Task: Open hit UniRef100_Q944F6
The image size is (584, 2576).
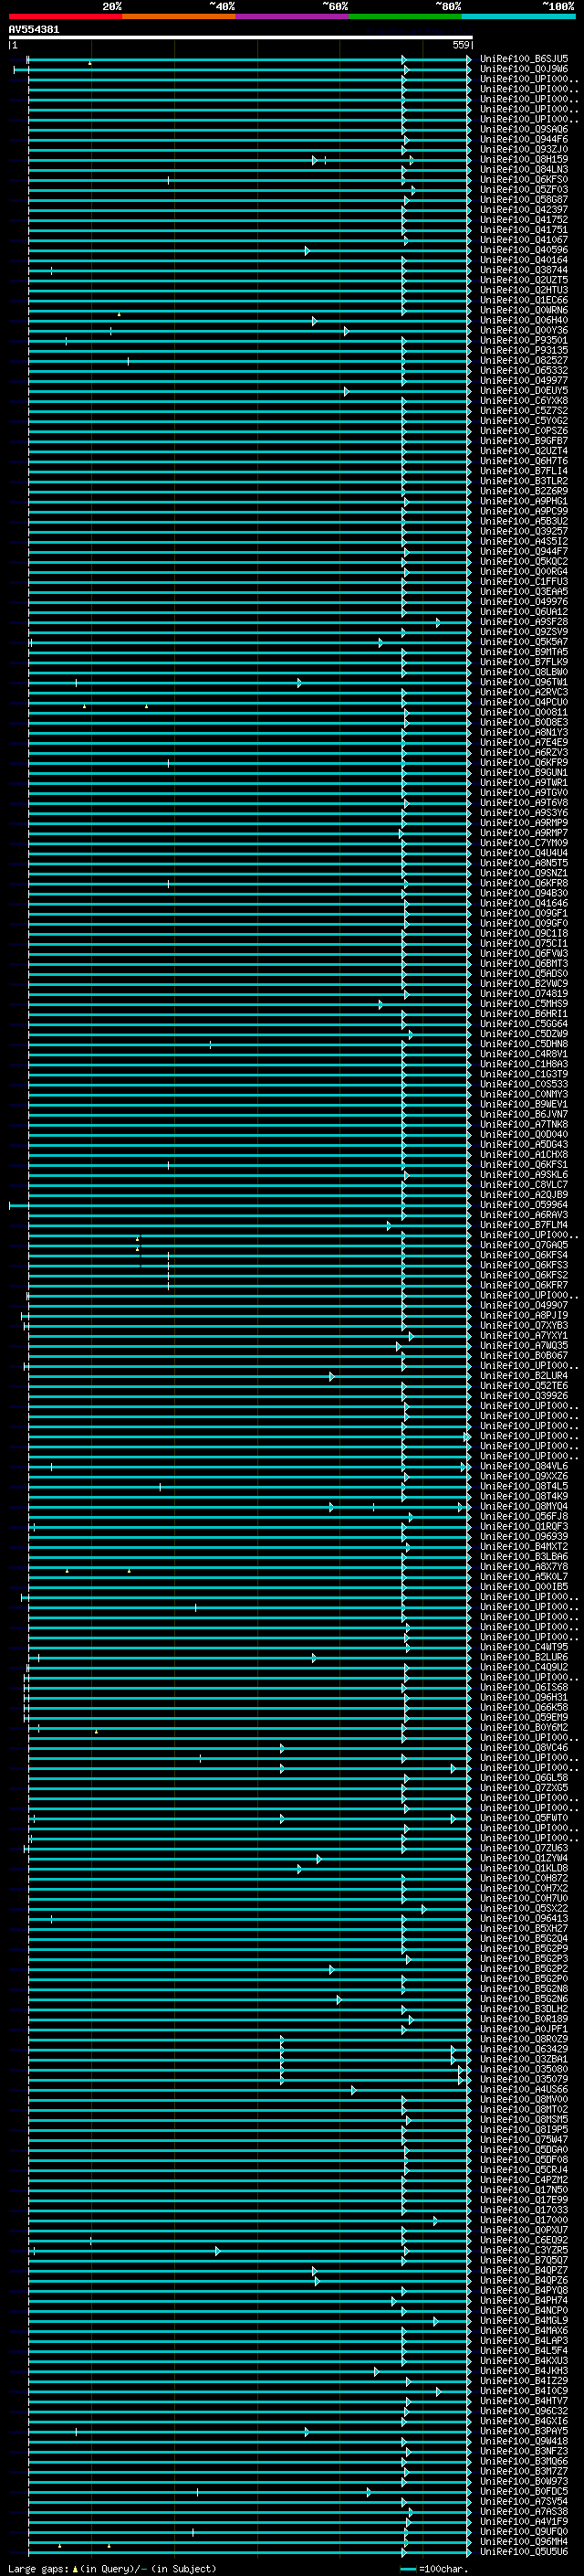Action: coord(524,139)
